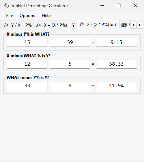Click the result field showing 9.15

pyautogui.click(x=116, y=42)
